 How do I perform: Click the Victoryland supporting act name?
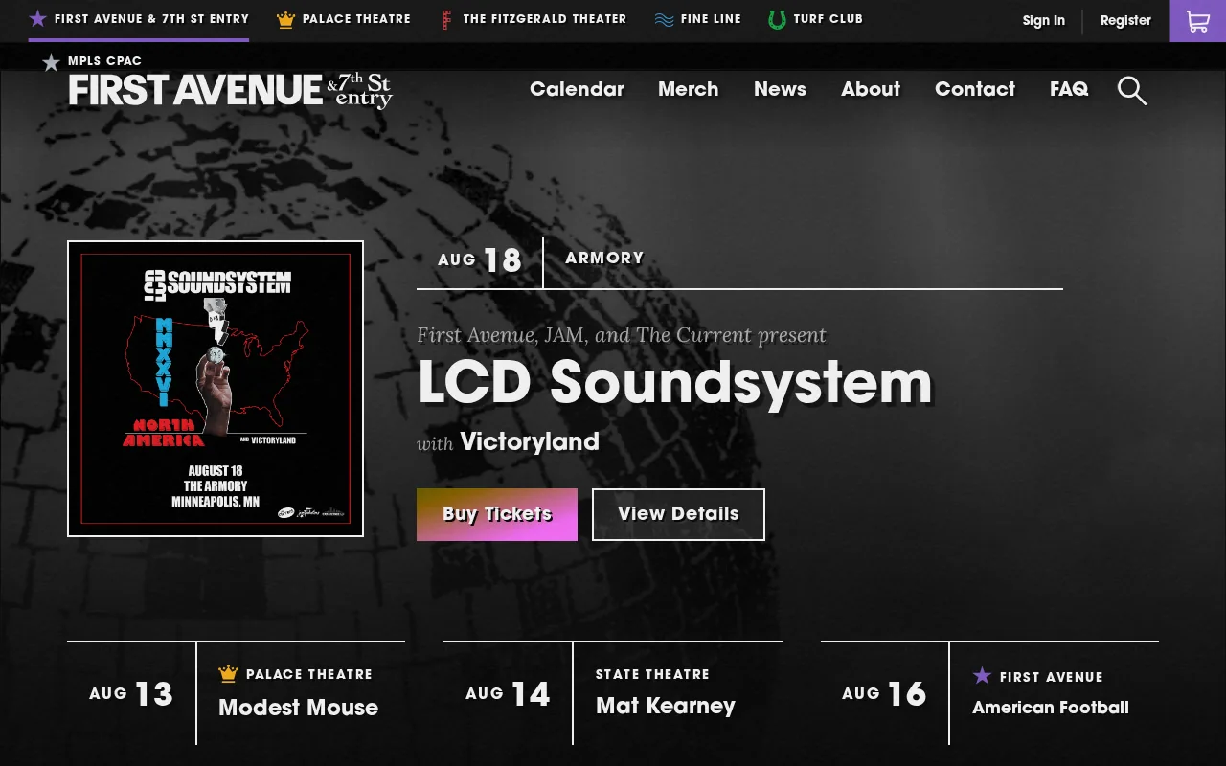[x=530, y=441]
